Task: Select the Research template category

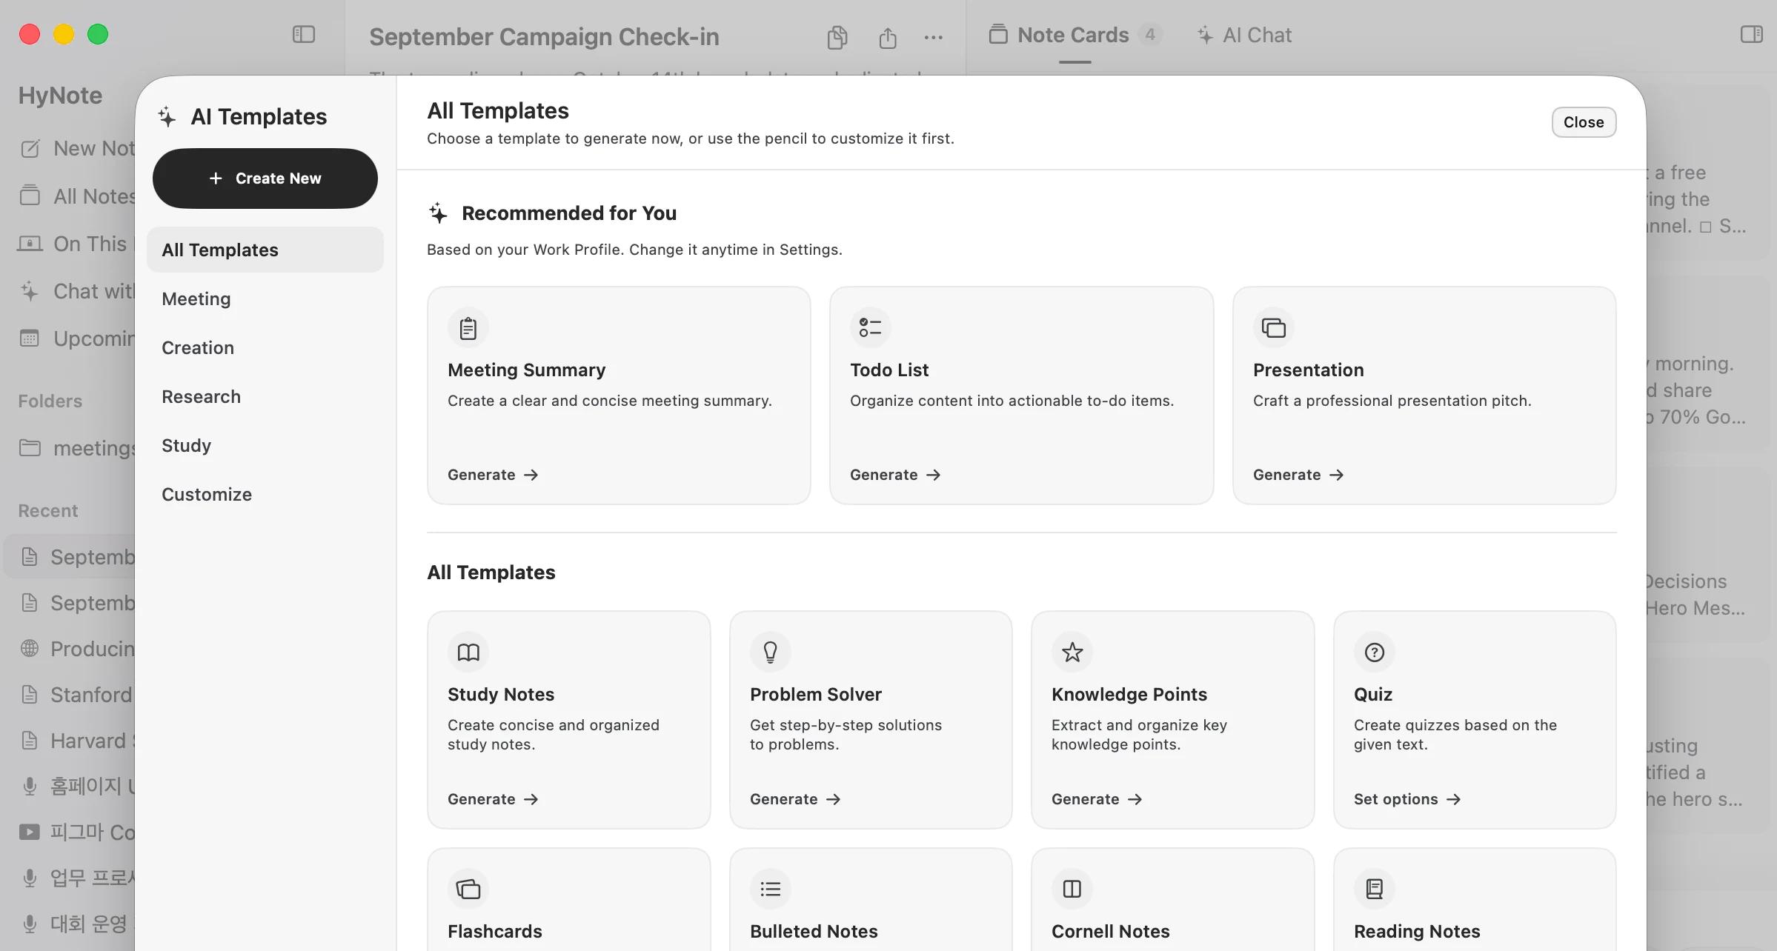Action: pyautogui.click(x=265, y=397)
